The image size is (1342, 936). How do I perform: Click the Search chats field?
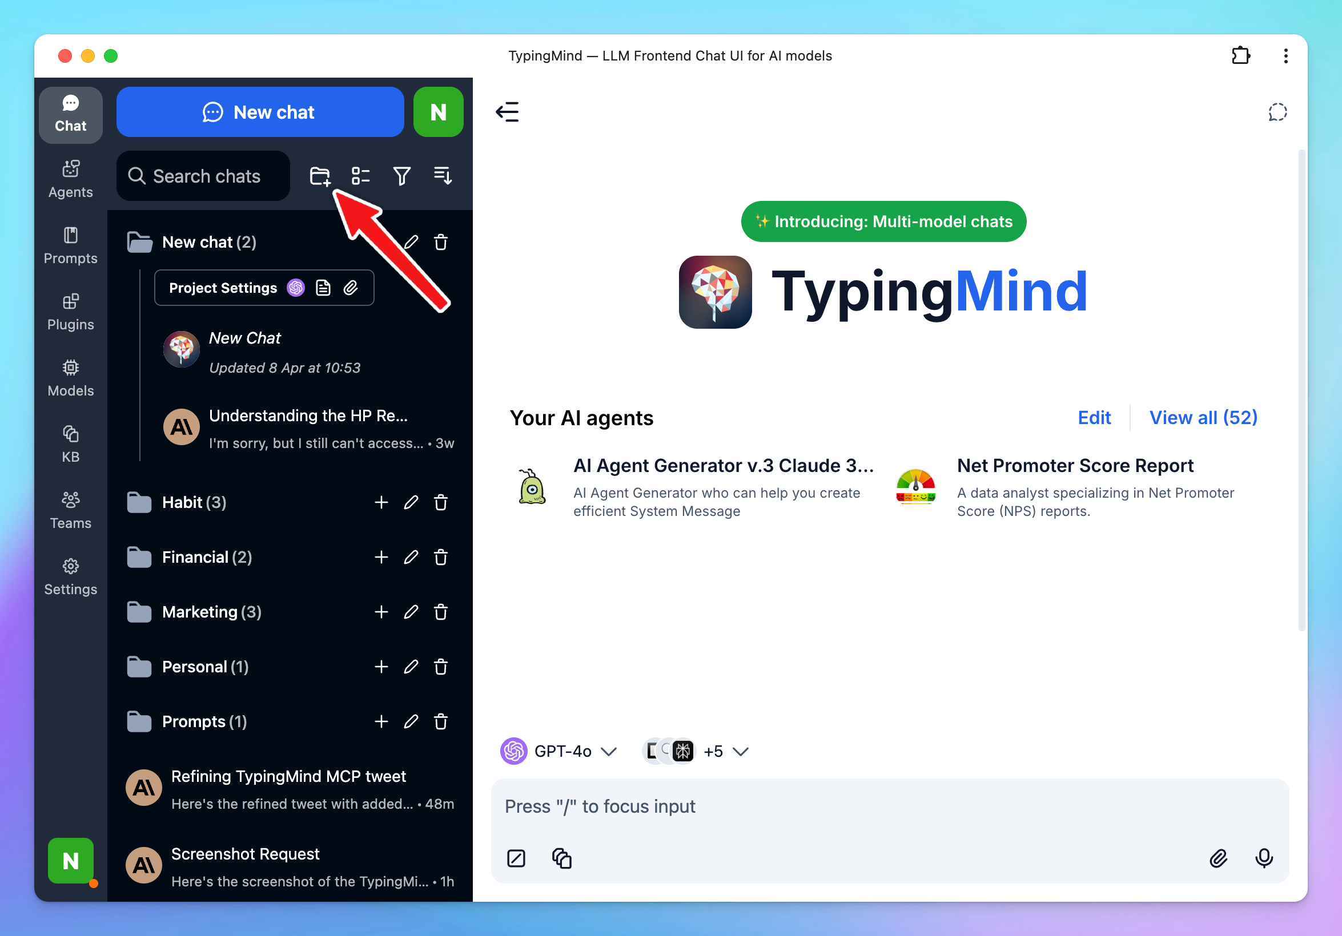pos(203,176)
